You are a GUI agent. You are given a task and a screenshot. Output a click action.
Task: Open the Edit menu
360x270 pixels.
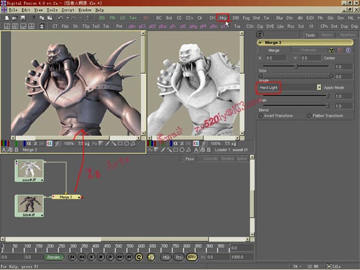26,10
